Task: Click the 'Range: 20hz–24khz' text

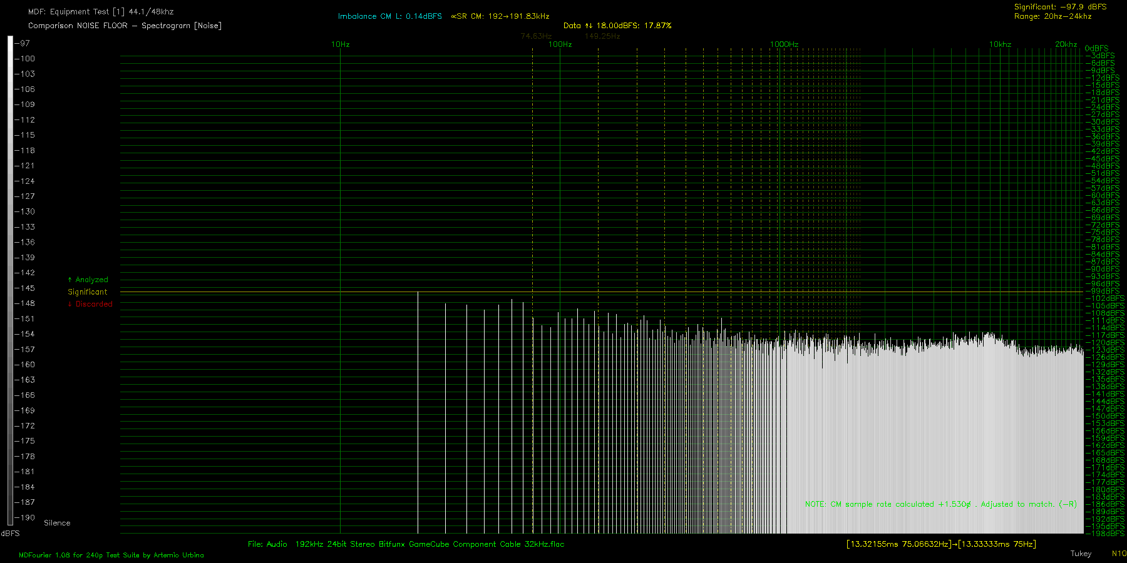Action: tap(1052, 16)
